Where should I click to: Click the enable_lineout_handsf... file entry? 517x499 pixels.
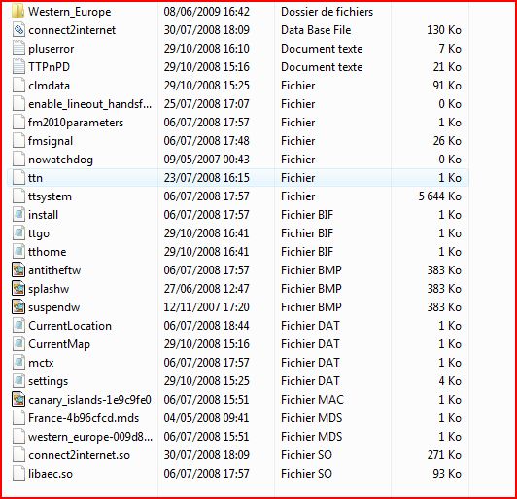[237, 104]
